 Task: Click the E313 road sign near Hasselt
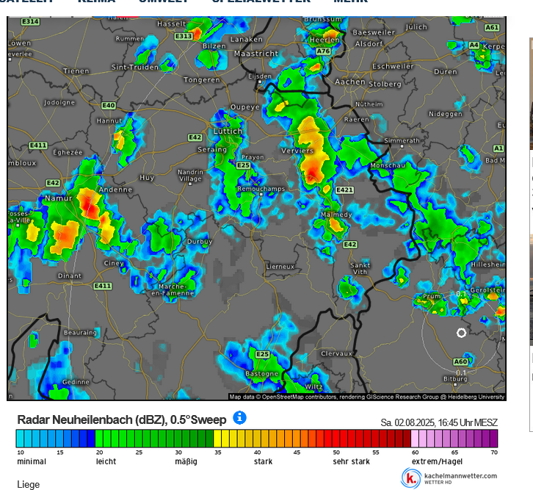point(184,36)
